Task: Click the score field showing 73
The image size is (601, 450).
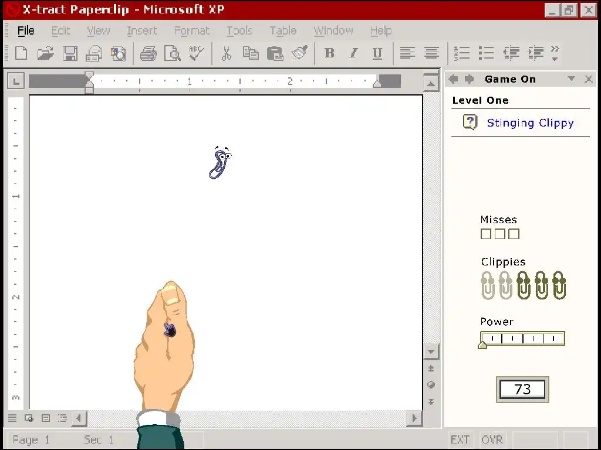Action: 522,389
